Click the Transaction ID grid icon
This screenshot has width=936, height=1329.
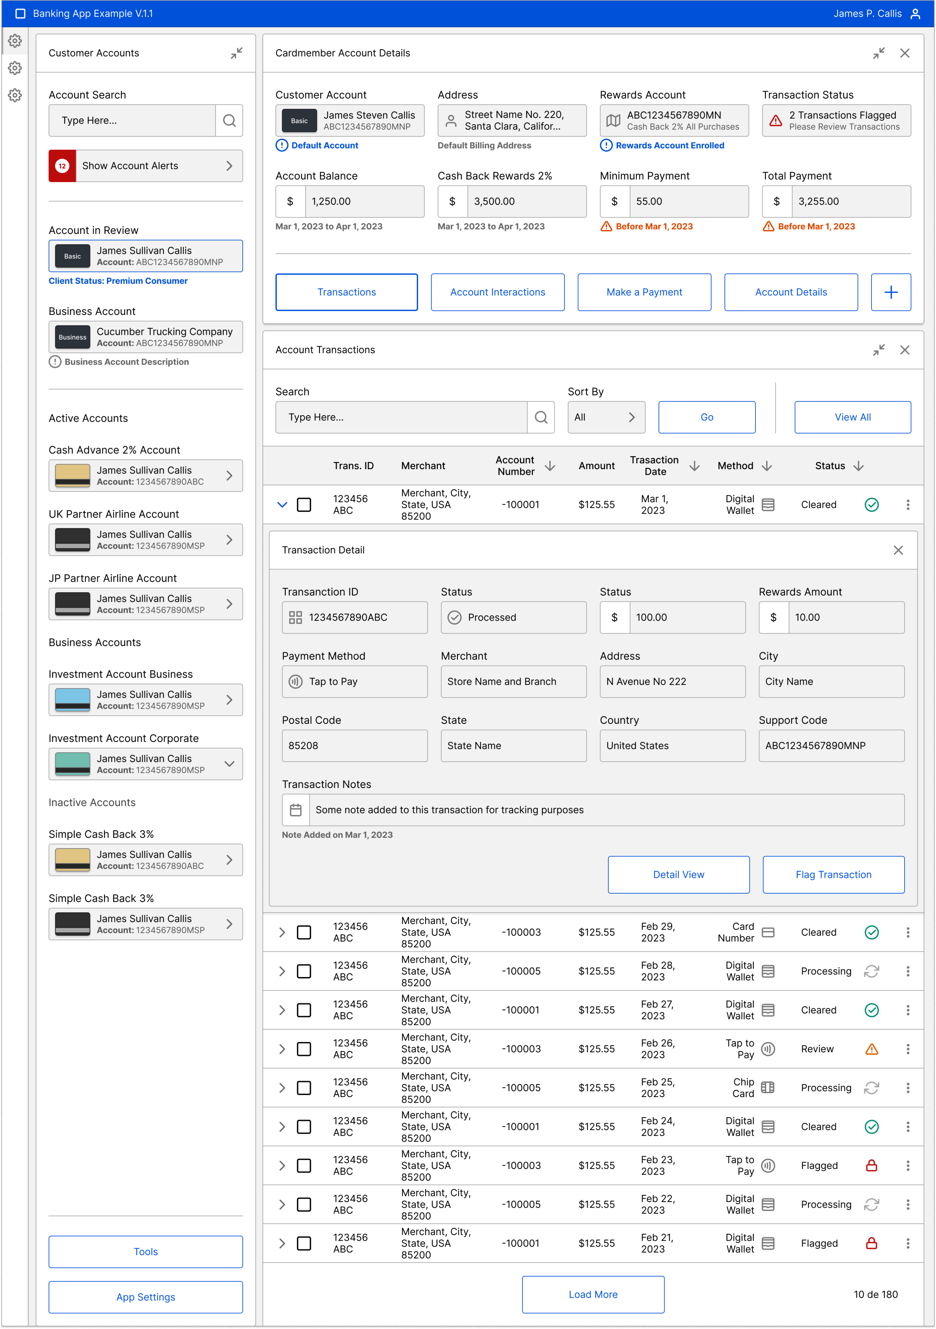(x=296, y=617)
